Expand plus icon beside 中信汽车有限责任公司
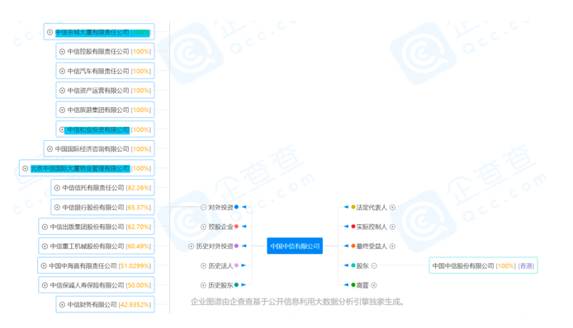The image size is (573, 328). coord(62,71)
